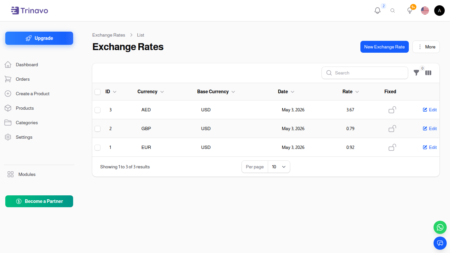
Task: Toggle the fixed lock for AED
Action: coord(392,110)
